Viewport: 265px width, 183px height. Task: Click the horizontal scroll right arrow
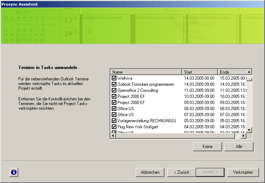[244, 136]
